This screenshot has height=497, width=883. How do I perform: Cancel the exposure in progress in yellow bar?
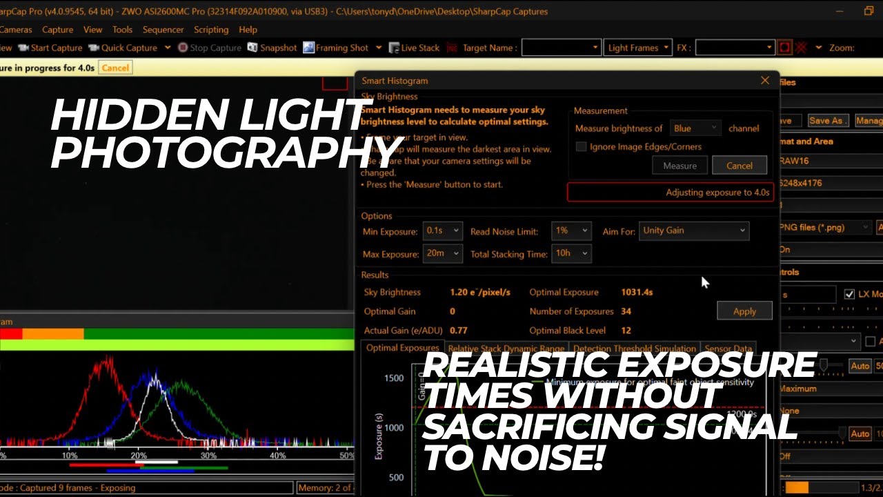point(115,68)
